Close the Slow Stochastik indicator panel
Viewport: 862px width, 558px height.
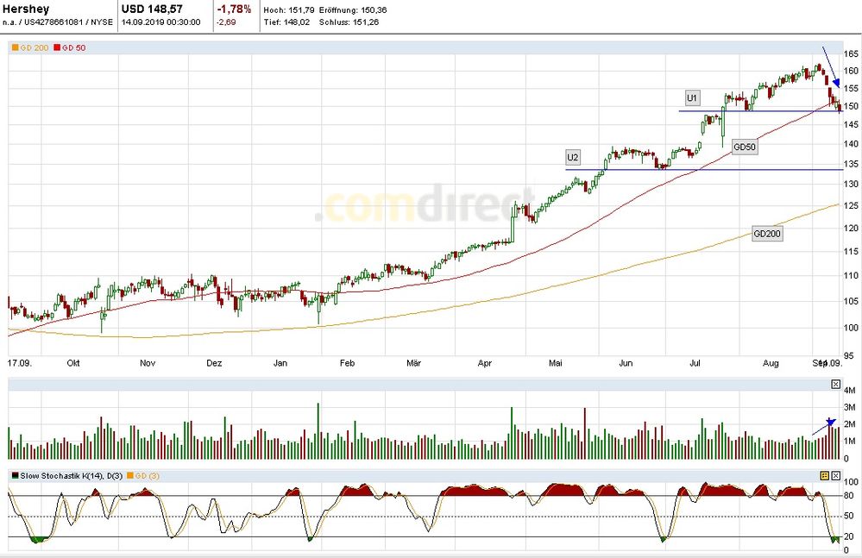pos(835,475)
